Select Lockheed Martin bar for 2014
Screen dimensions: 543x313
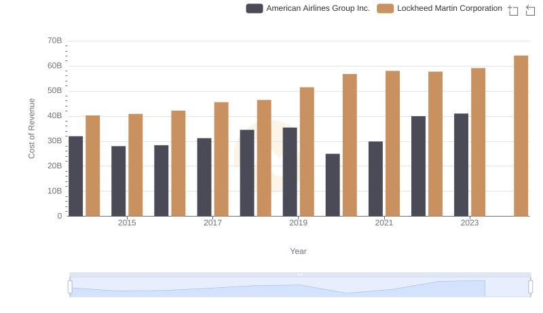(93, 166)
